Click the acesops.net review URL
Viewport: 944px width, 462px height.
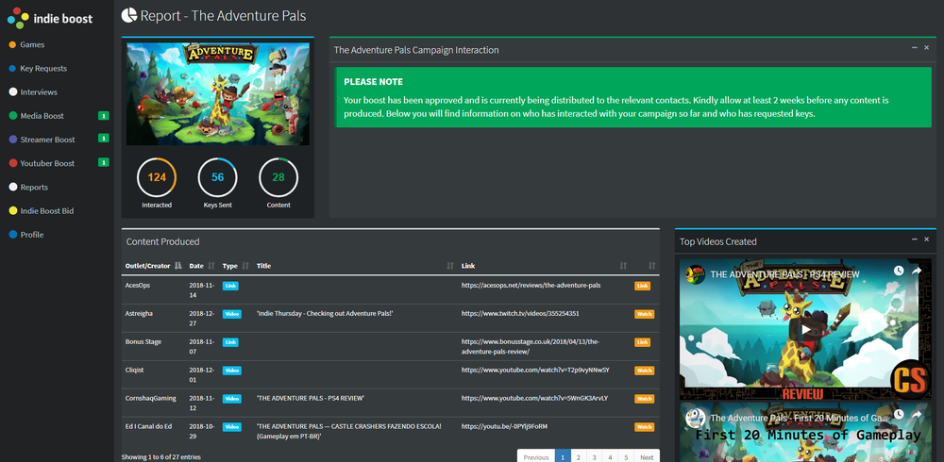(531, 285)
